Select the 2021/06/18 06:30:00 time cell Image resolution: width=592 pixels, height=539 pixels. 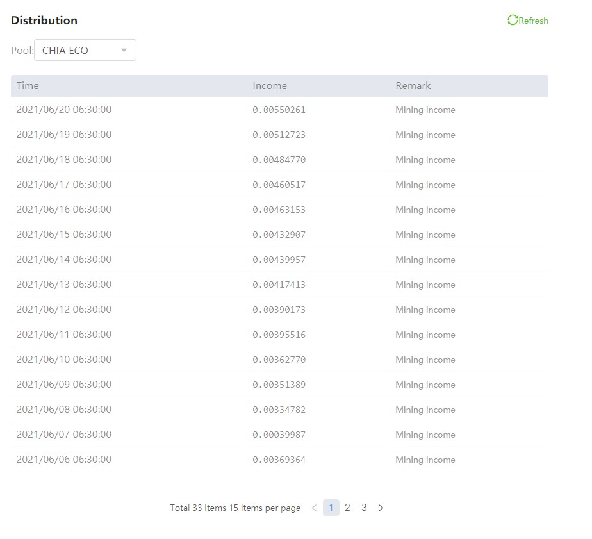point(64,160)
